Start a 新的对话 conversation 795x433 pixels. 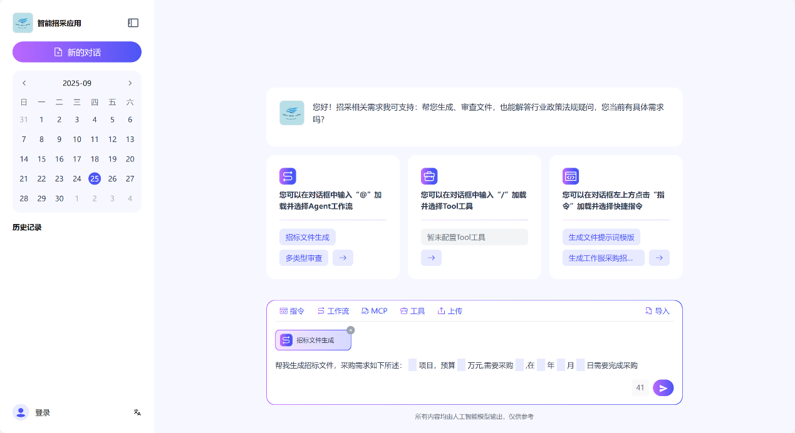(76, 52)
